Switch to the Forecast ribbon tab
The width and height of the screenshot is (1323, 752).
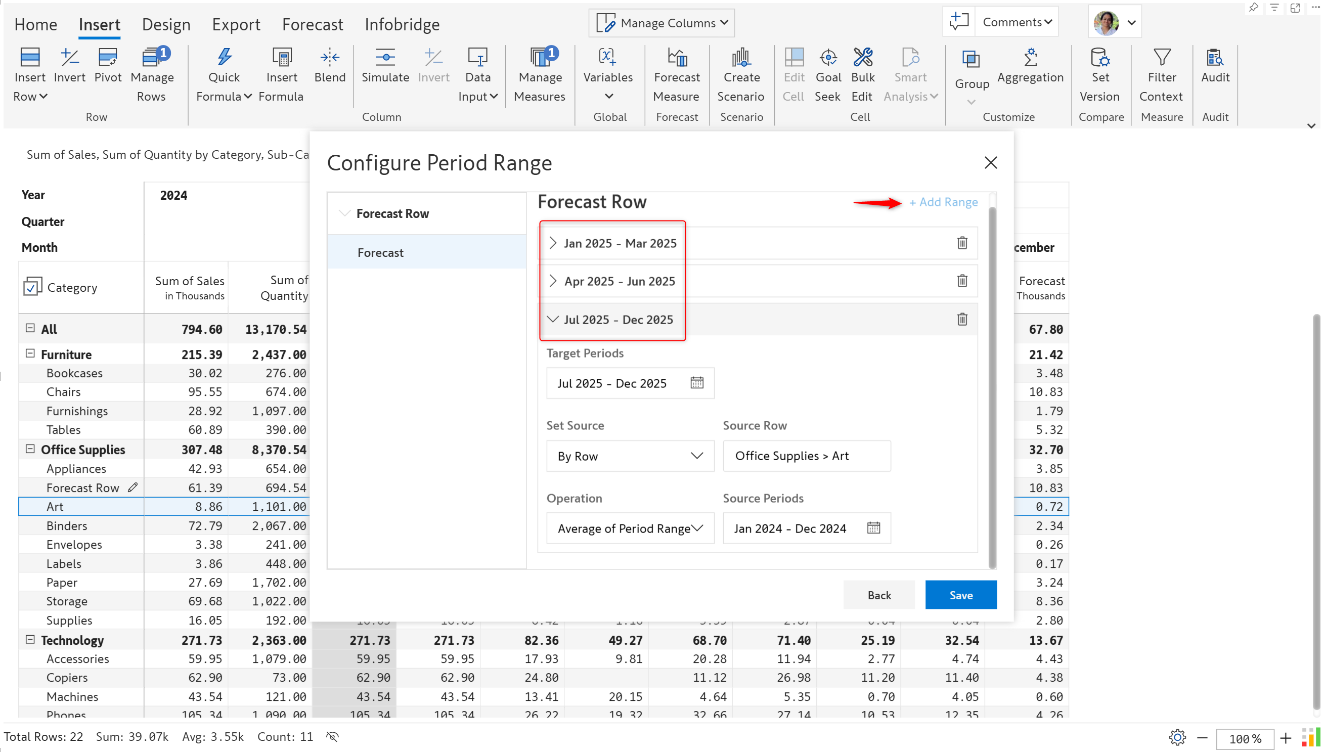(313, 24)
